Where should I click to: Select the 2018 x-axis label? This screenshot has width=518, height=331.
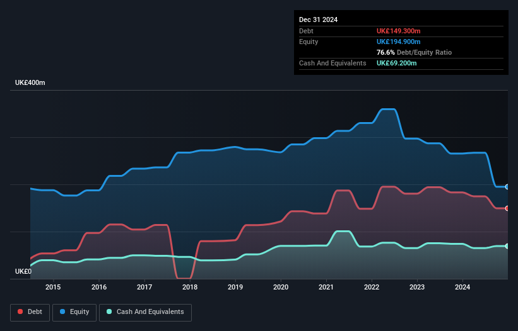tap(190, 287)
